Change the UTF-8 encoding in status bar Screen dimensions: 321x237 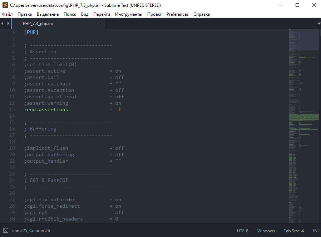[242, 231]
